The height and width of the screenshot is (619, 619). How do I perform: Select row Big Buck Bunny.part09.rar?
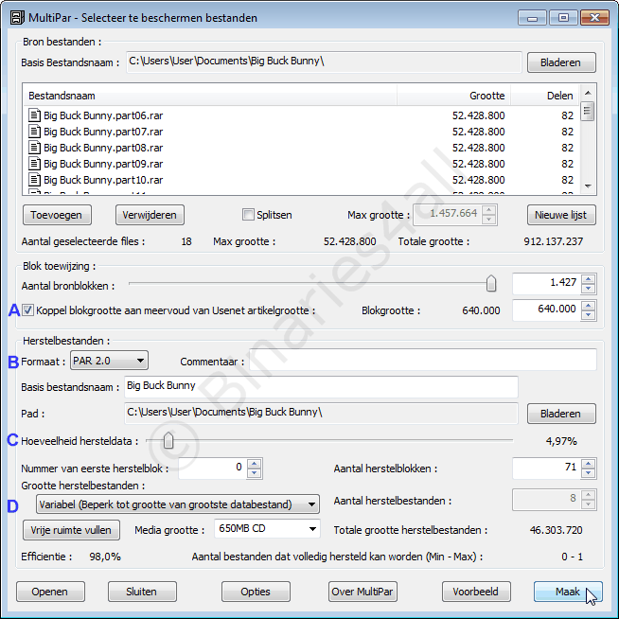coord(302,164)
